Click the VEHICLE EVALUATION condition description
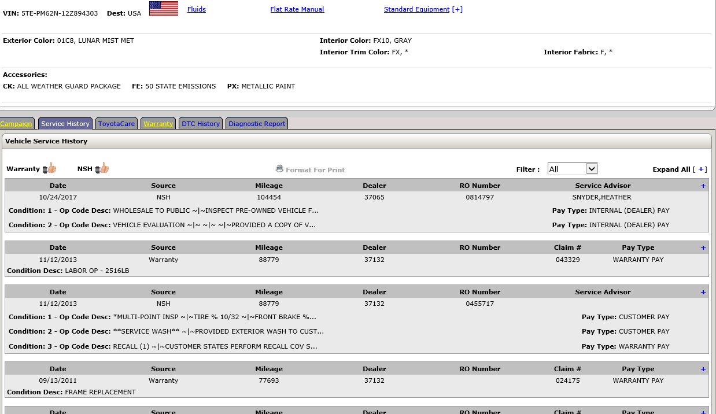The image size is (716, 414). 215,225
